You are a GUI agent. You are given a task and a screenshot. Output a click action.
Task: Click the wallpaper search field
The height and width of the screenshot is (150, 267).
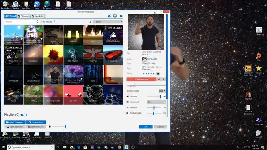(x=20, y=22)
